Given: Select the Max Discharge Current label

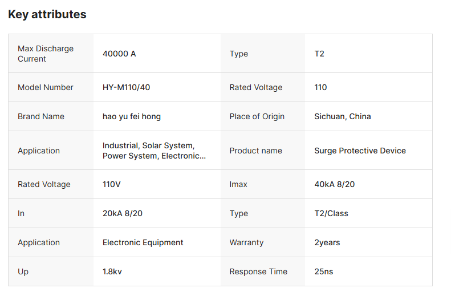Looking at the screenshot, I should pyautogui.click(x=46, y=54).
